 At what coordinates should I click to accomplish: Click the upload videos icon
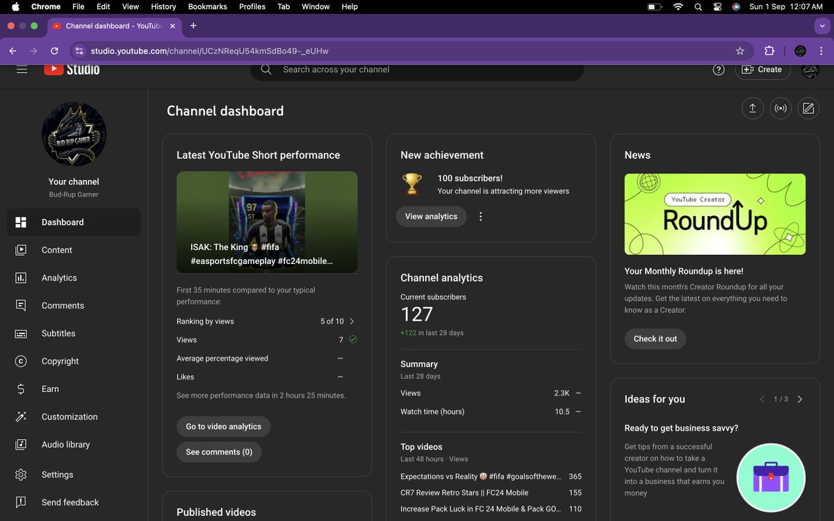[753, 108]
